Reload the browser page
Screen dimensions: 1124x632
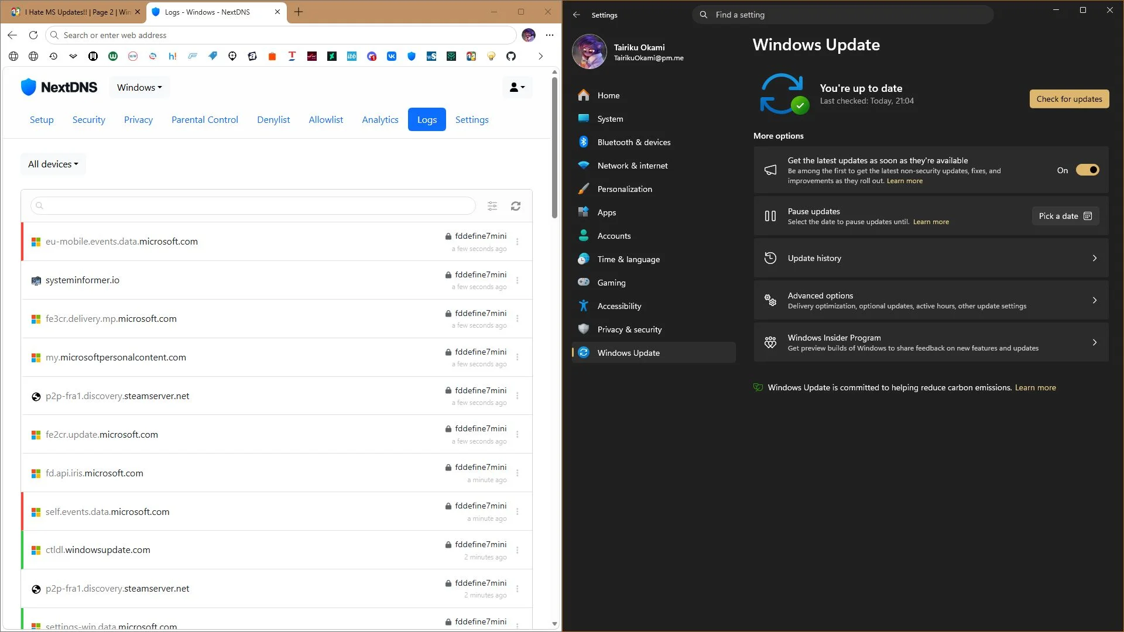pos(33,35)
